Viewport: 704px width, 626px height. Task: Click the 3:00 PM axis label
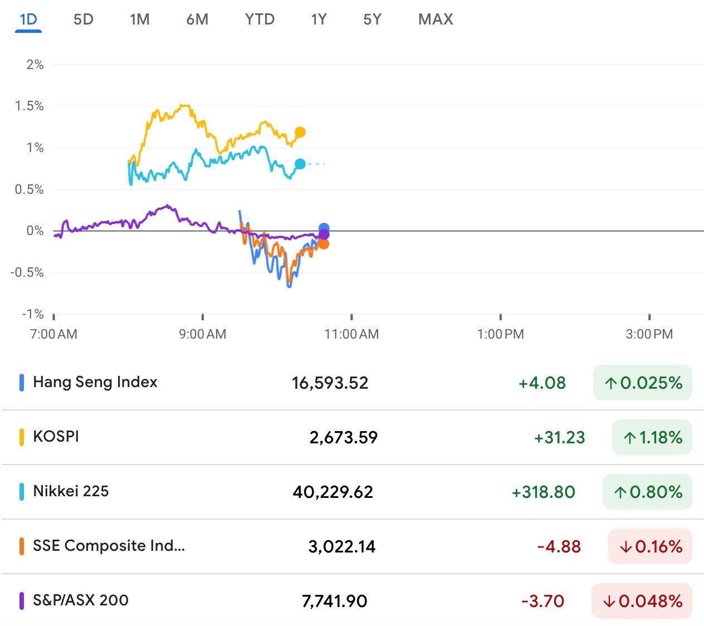(649, 334)
